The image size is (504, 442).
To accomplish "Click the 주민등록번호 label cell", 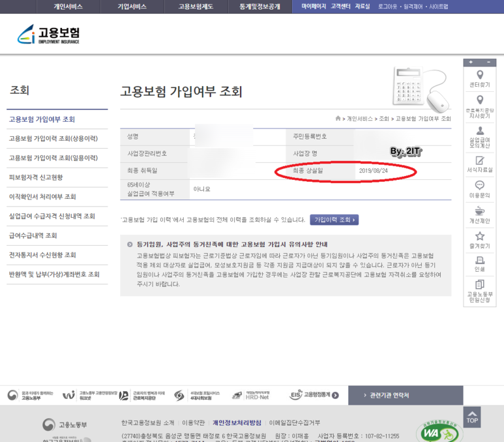I will coord(319,137).
